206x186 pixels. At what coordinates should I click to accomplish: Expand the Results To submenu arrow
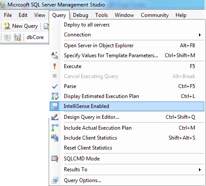pos(200,170)
